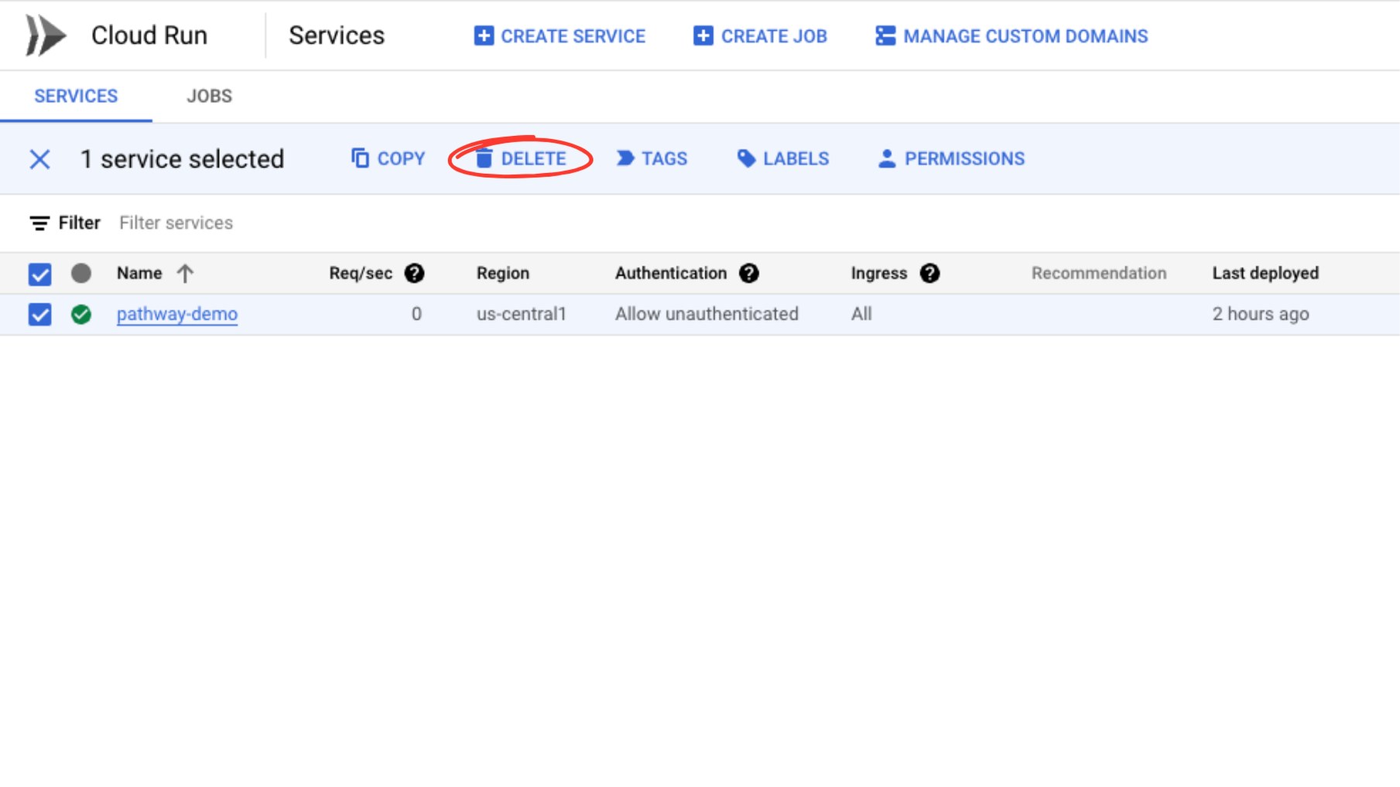Screen dimensions: 1400x787
Task: Clear selection with the X icon
Action: coord(39,159)
